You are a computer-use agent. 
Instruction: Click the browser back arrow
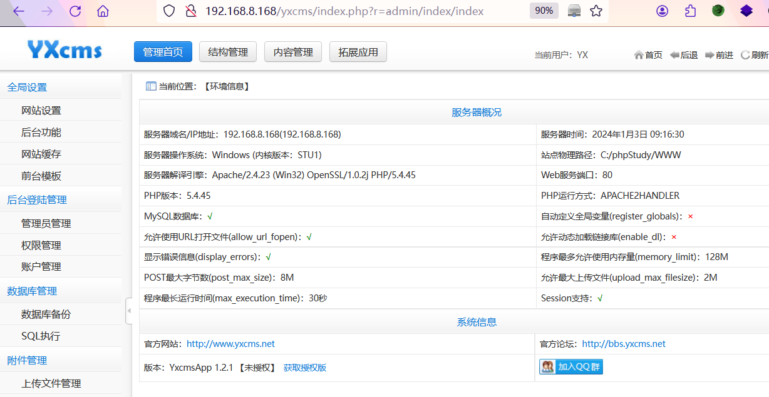(x=19, y=11)
